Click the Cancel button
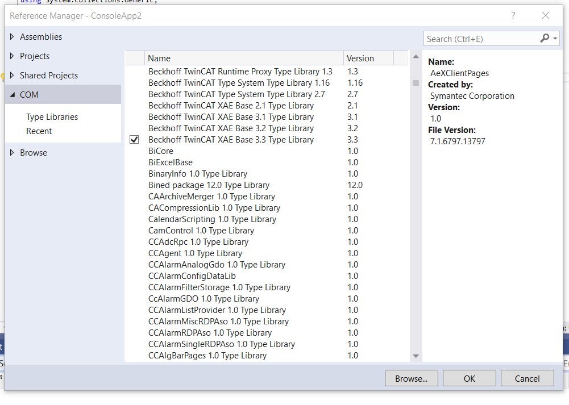 click(527, 378)
